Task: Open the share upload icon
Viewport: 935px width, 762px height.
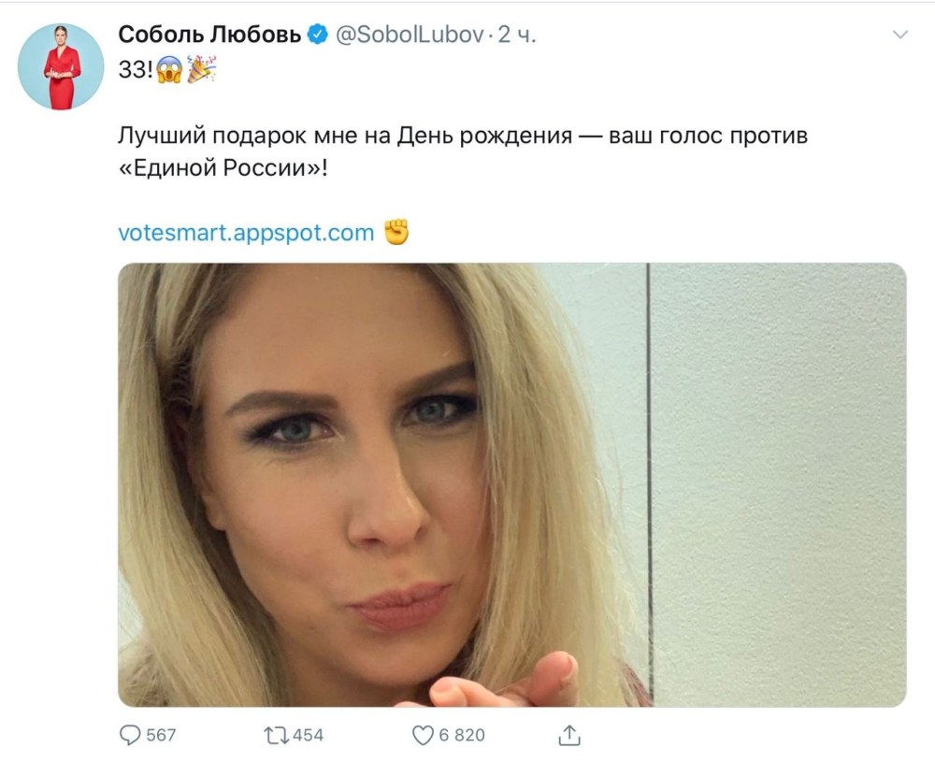Action: point(569,735)
